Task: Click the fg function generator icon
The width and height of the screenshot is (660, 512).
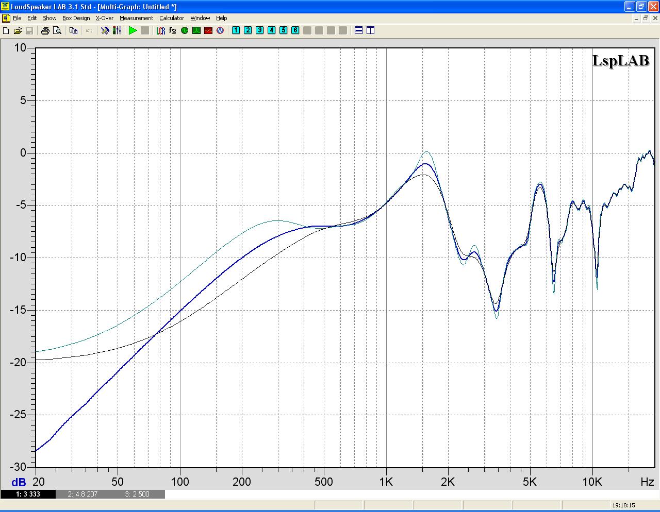Action: (x=172, y=30)
